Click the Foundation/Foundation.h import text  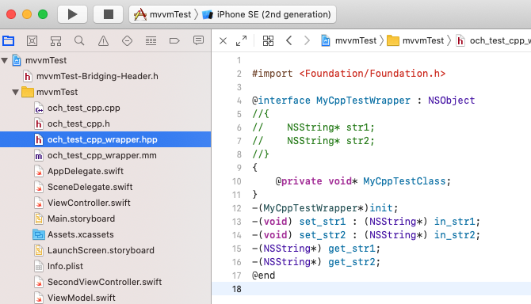372,74
